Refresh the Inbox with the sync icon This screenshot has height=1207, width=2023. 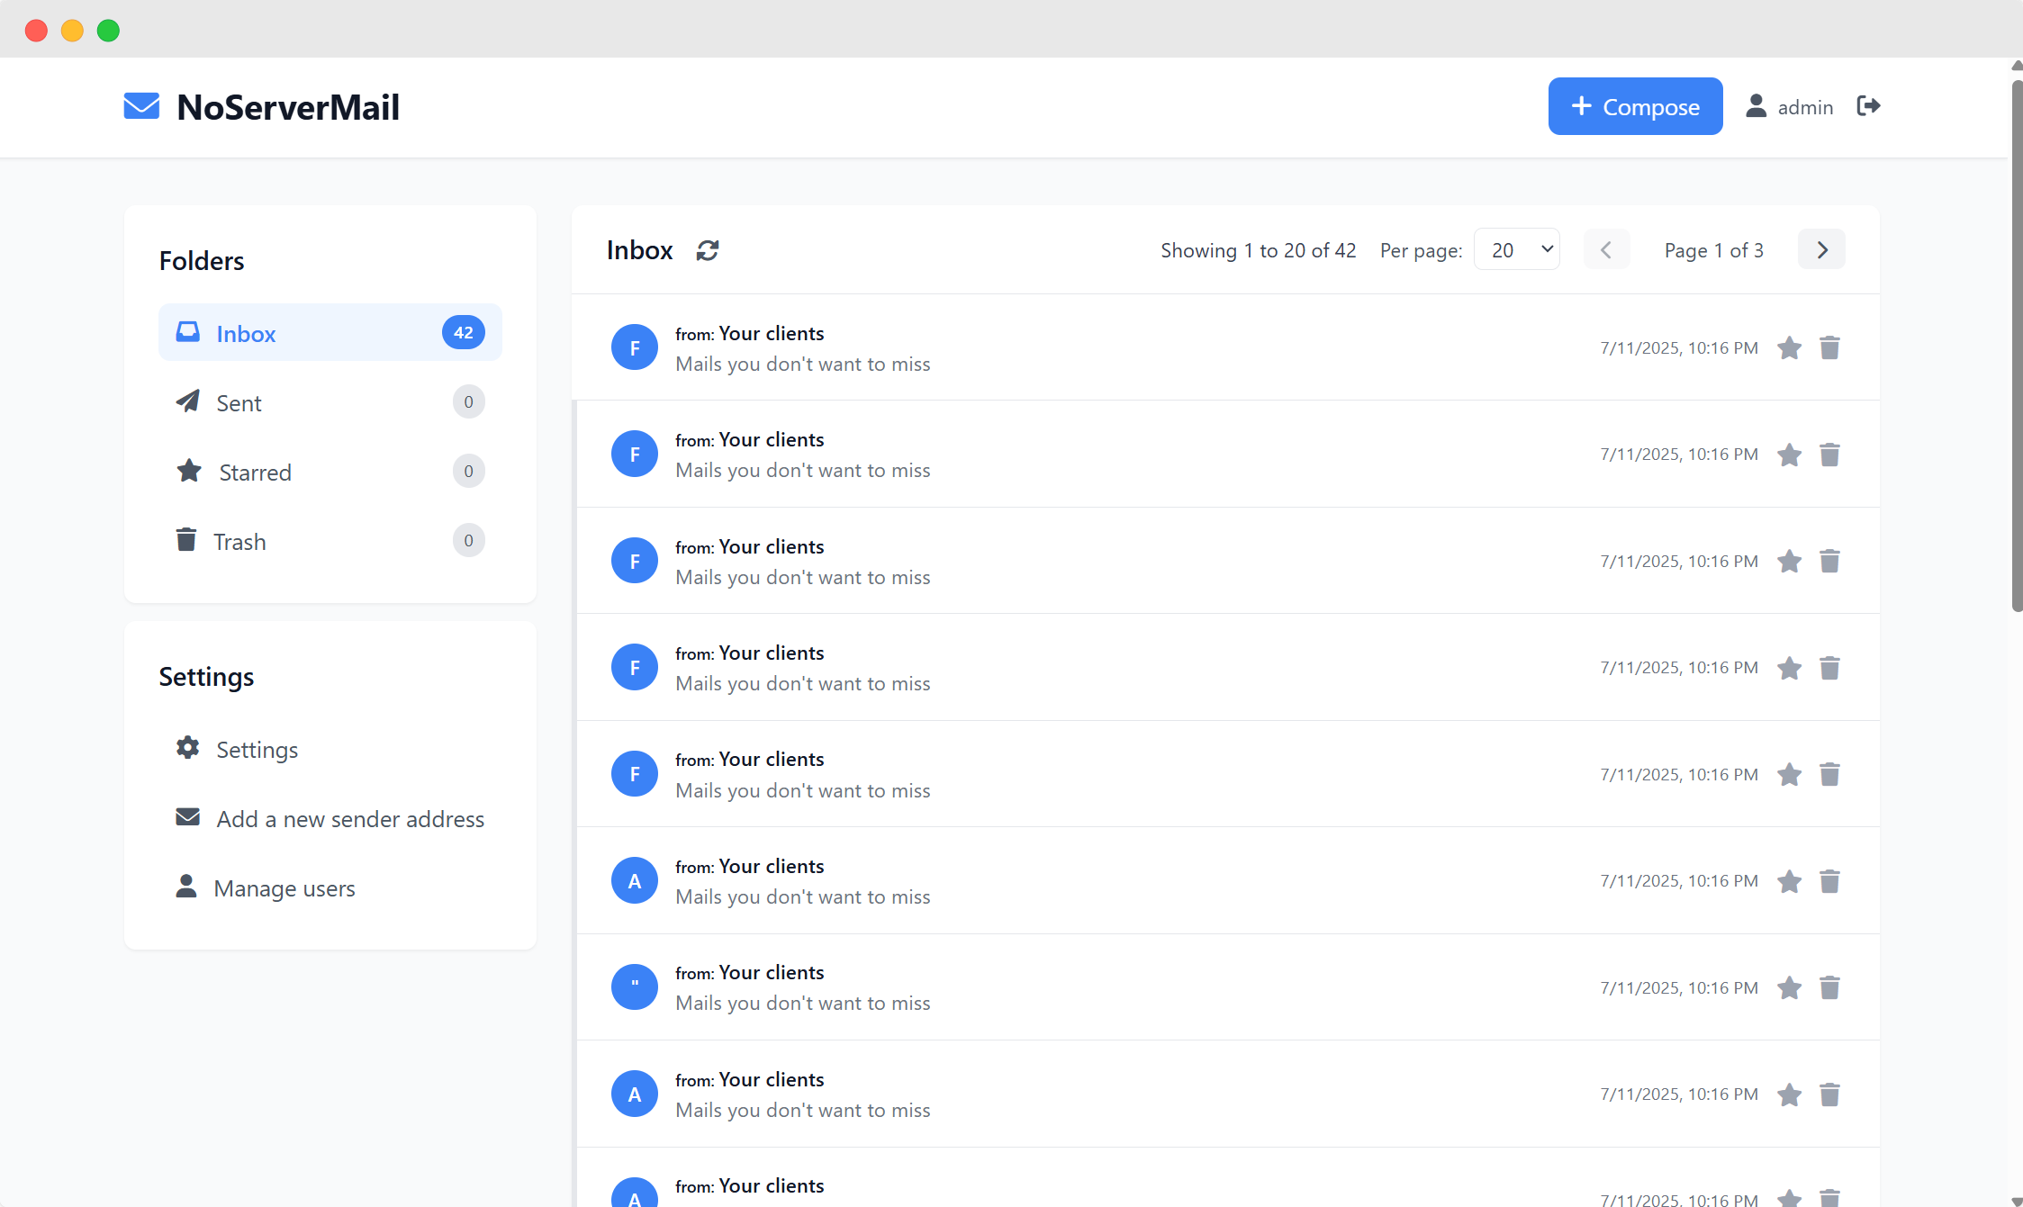tap(708, 250)
